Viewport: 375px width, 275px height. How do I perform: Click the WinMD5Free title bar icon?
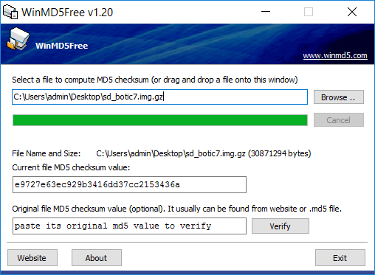(x=10, y=12)
